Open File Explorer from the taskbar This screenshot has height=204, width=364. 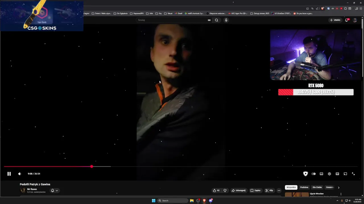click(192, 201)
